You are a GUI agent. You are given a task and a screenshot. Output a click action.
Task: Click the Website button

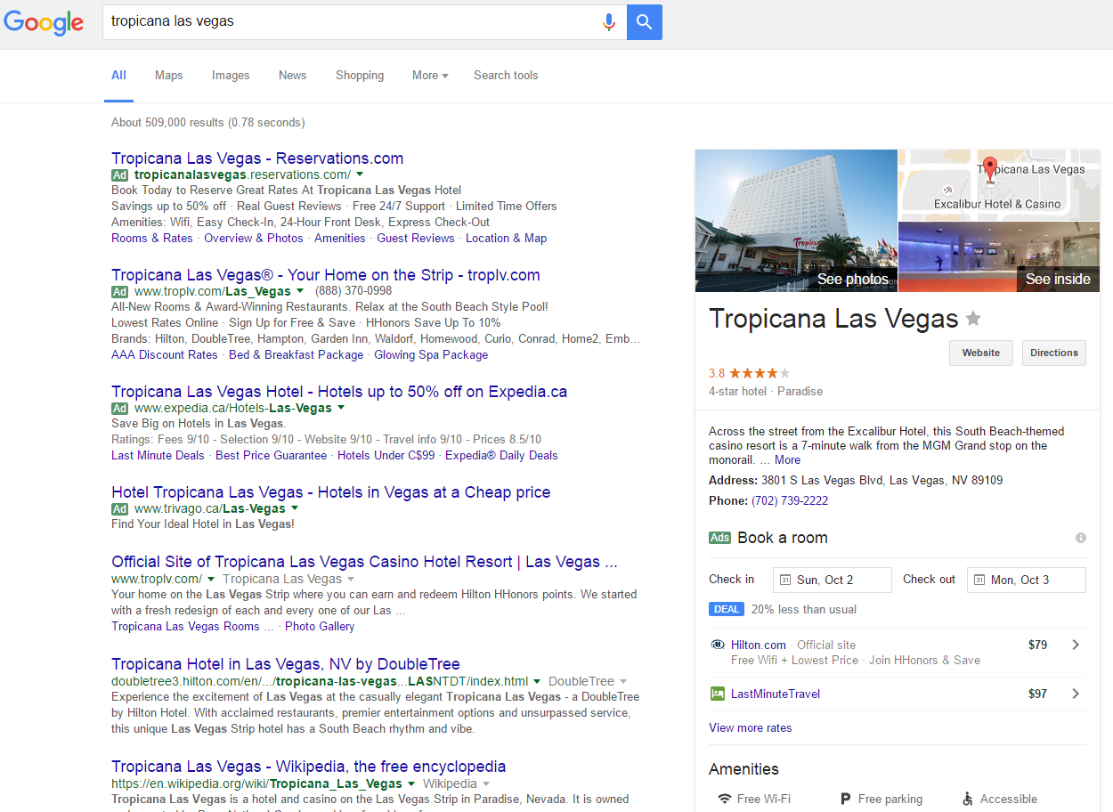tap(980, 353)
